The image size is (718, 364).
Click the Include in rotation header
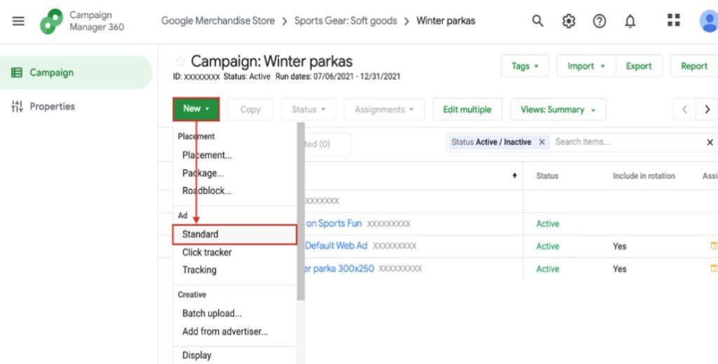pyautogui.click(x=644, y=176)
